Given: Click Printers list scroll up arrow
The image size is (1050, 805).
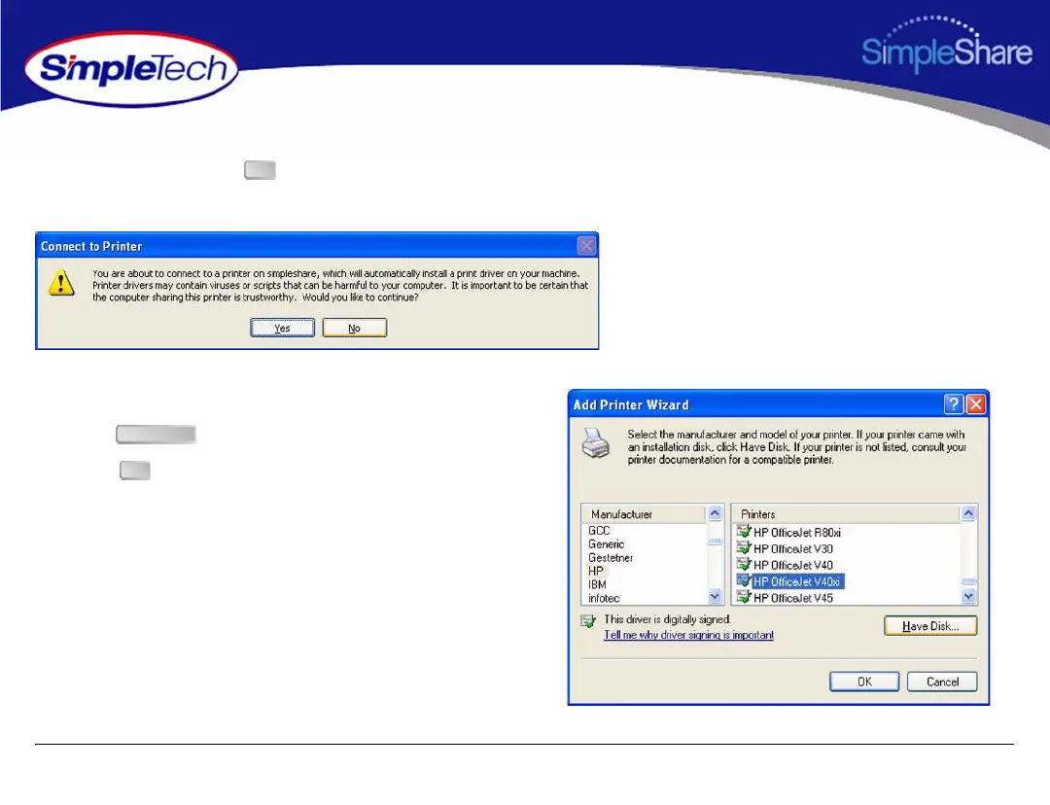Looking at the screenshot, I should (x=968, y=513).
